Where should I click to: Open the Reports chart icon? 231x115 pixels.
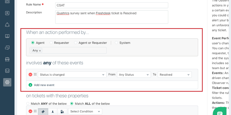[x=7, y=71]
